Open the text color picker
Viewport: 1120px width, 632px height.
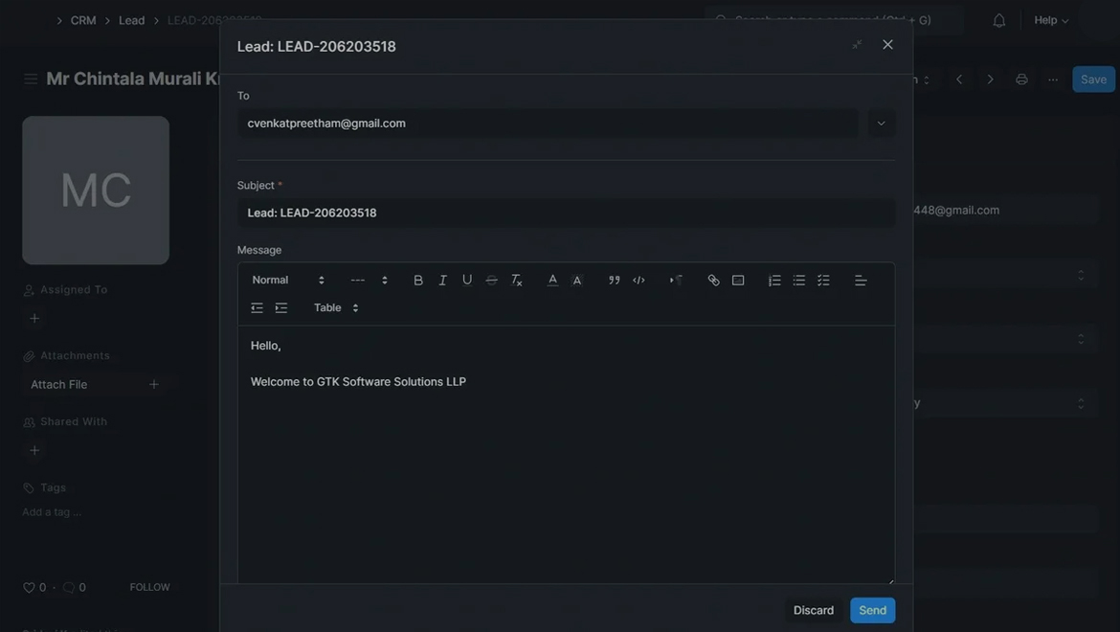click(552, 280)
